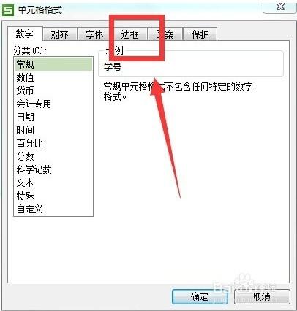Confirm with the 确定 button
This screenshot has width=297, height=311.
(200, 296)
